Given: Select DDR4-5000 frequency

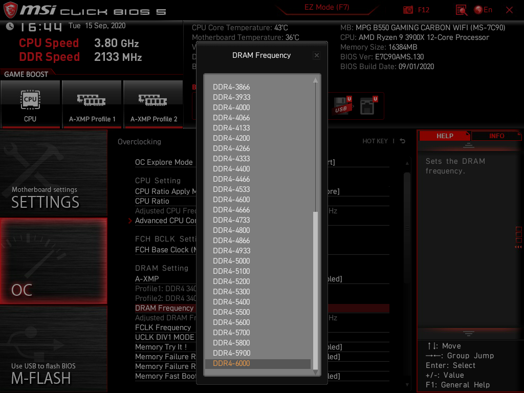Looking at the screenshot, I should click(x=231, y=261).
